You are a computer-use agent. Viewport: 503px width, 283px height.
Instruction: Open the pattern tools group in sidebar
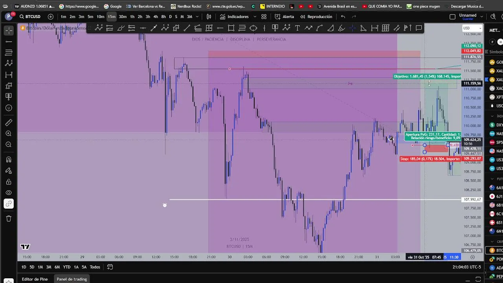pos(9,63)
